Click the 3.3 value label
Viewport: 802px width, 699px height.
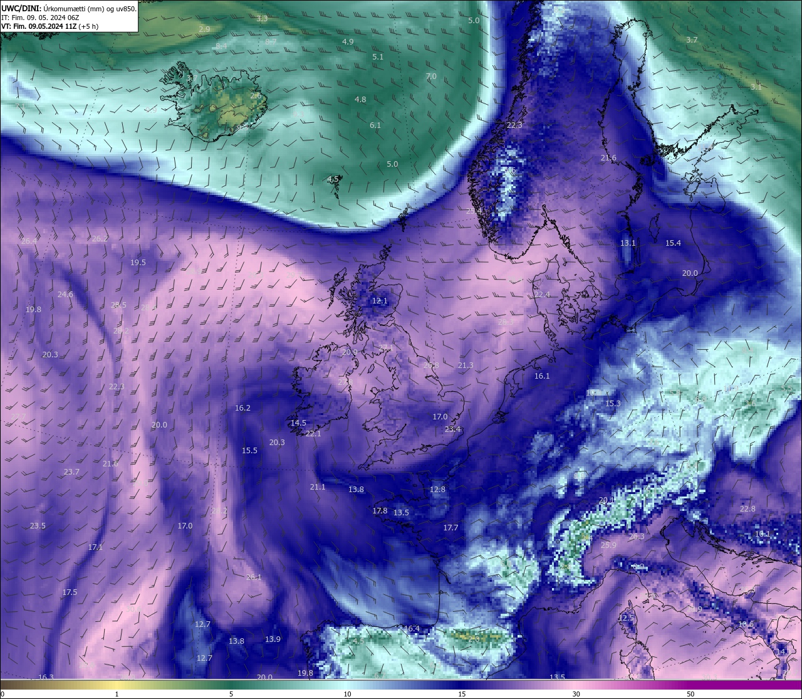pos(262,19)
